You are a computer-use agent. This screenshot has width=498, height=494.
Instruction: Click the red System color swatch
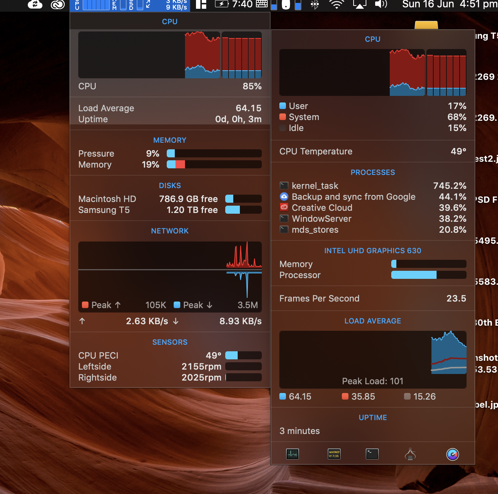[283, 117]
